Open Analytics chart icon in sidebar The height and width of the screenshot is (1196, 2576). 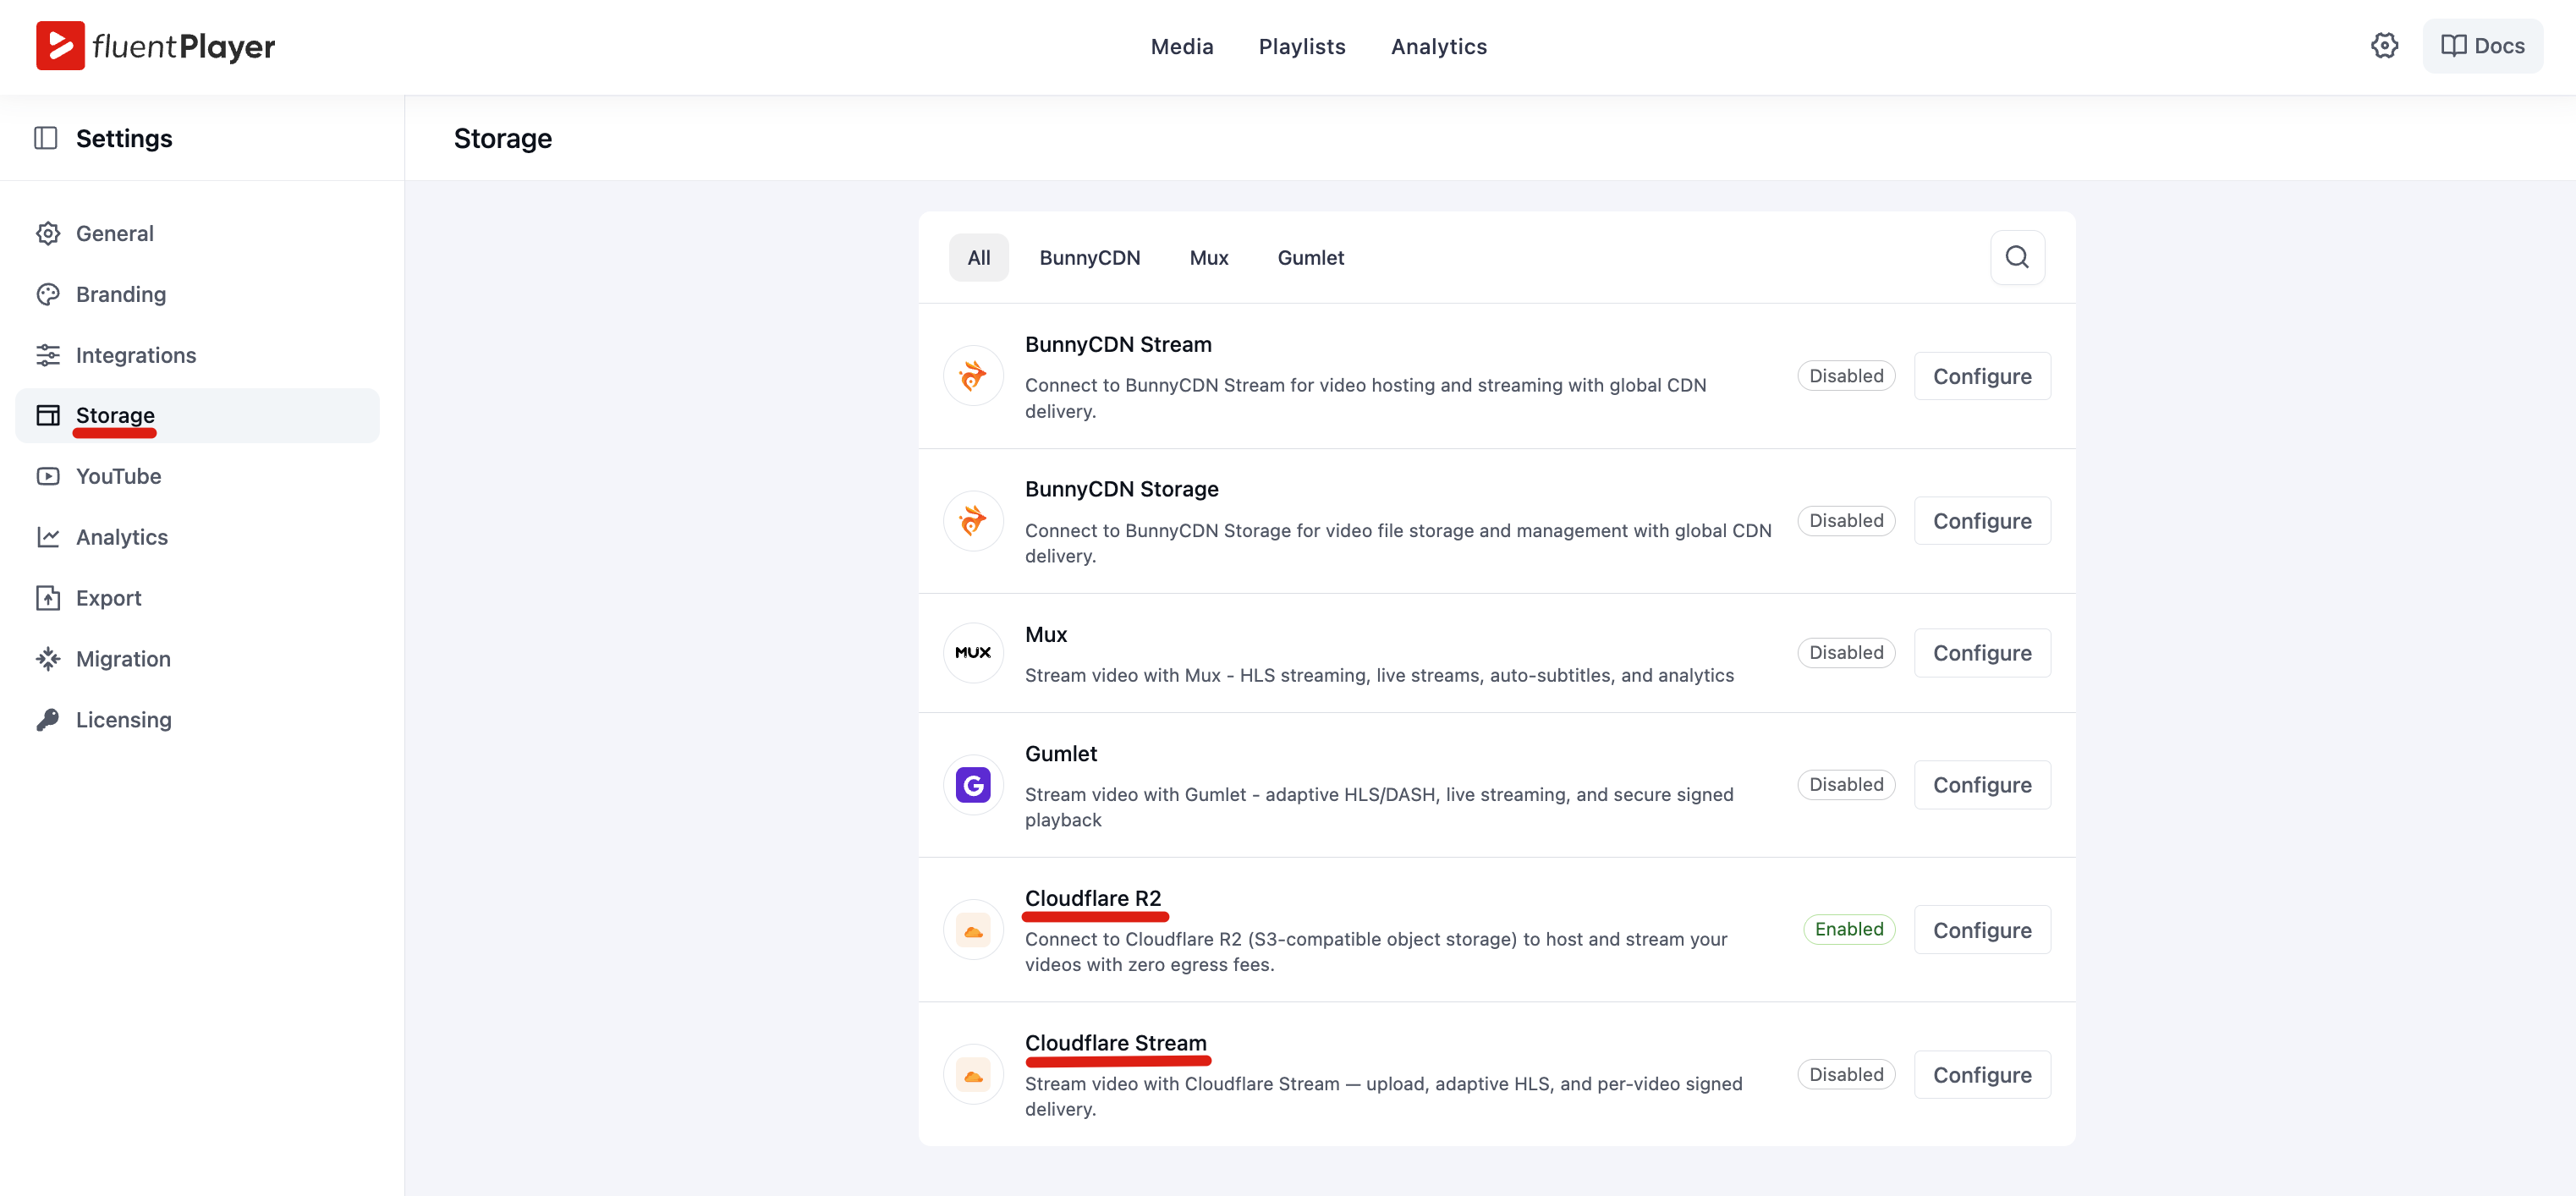click(48, 537)
